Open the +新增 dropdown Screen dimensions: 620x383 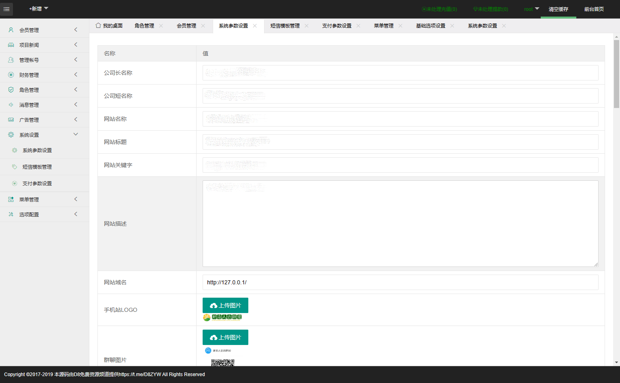click(39, 8)
